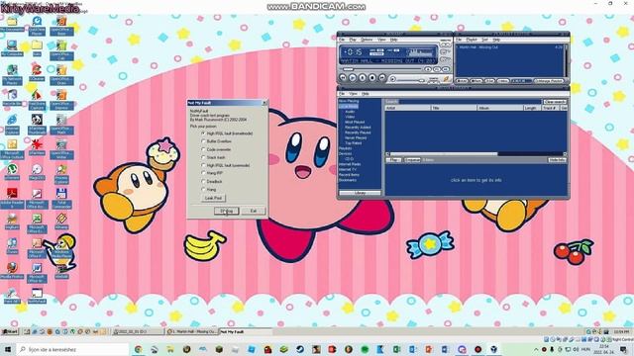Open the Recycle Bin icon
This screenshot has width=634, height=356.
coord(12,98)
